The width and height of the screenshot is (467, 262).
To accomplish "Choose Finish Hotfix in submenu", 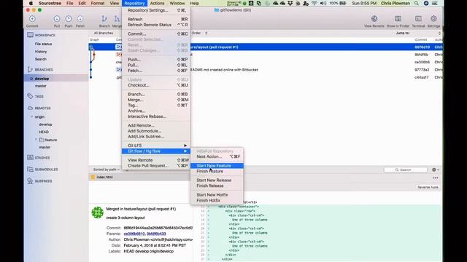I will [x=217, y=201].
